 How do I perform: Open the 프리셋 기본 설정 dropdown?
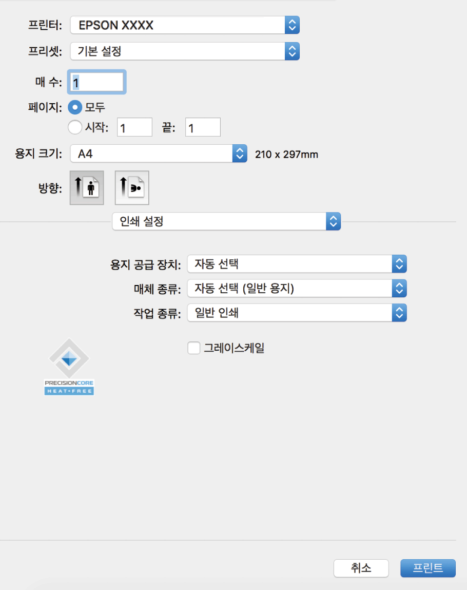[x=185, y=51]
